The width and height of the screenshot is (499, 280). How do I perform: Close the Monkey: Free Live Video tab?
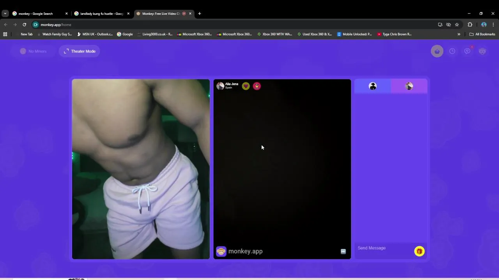click(x=190, y=14)
